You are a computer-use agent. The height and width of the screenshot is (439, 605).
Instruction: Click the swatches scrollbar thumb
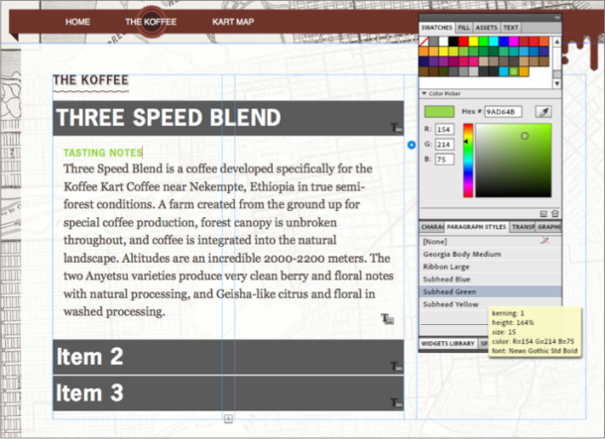[556, 74]
